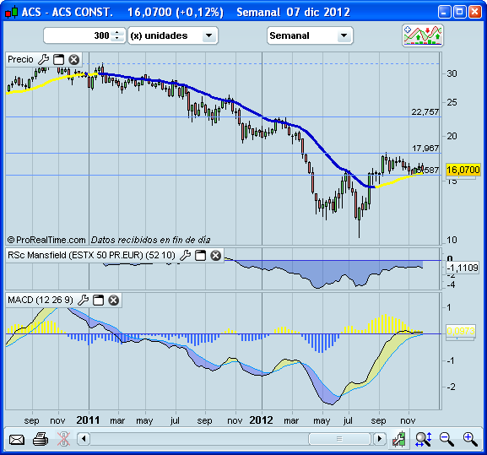Zoom in with plus magnifier
The width and height of the screenshot is (487, 455).
tap(470, 439)
